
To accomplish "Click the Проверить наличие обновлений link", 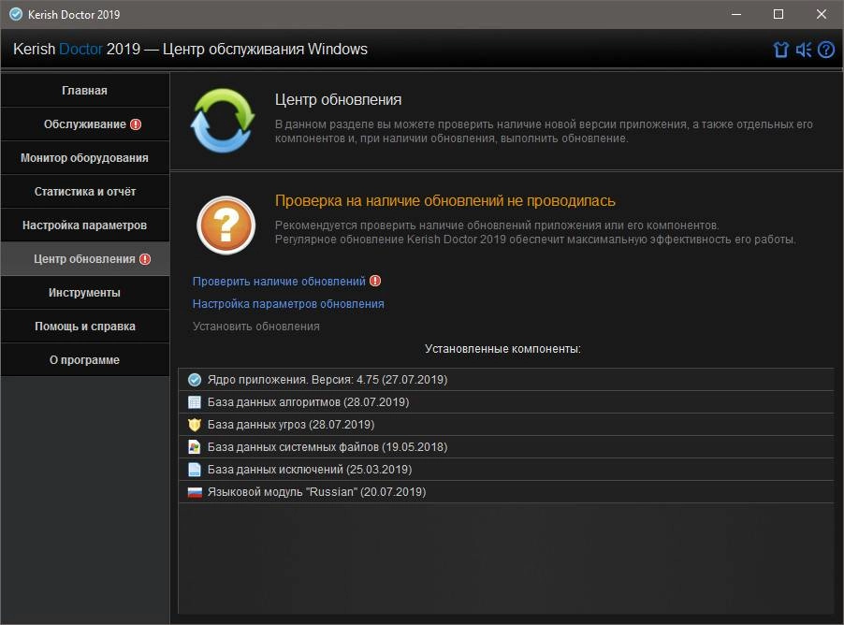I will [279, 281].
